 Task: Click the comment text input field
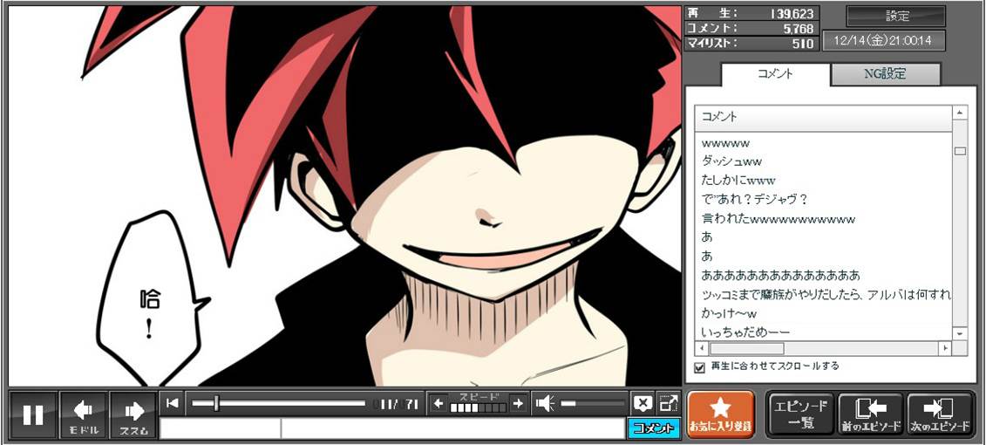(452, 428)
